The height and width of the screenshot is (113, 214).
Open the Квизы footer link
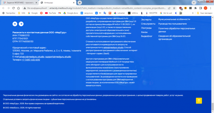[144, 32]
